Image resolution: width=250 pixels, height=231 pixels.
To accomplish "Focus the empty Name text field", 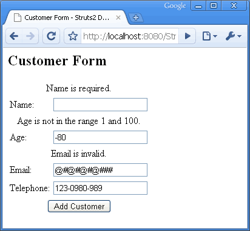I will pyautogui.click(x=100, y=105).
